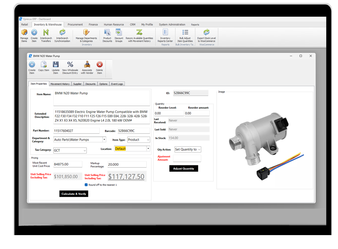This screenshot has height=249, width=338.
Task: Click Adjust Quantity button
Action: tap(184, 168)
